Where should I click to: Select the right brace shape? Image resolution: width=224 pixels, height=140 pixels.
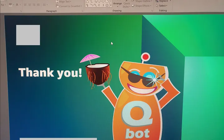103,5
